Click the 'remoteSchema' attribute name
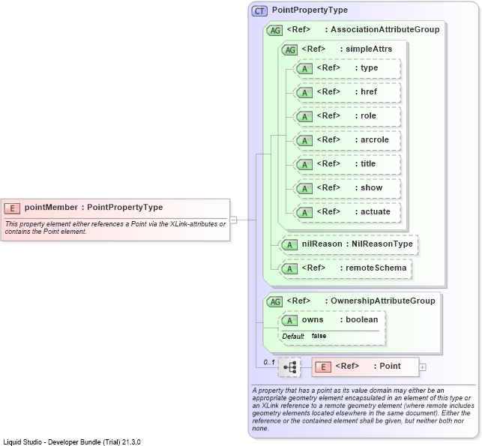The width and height of the screenshot is (482, 446). click(376, 268)
